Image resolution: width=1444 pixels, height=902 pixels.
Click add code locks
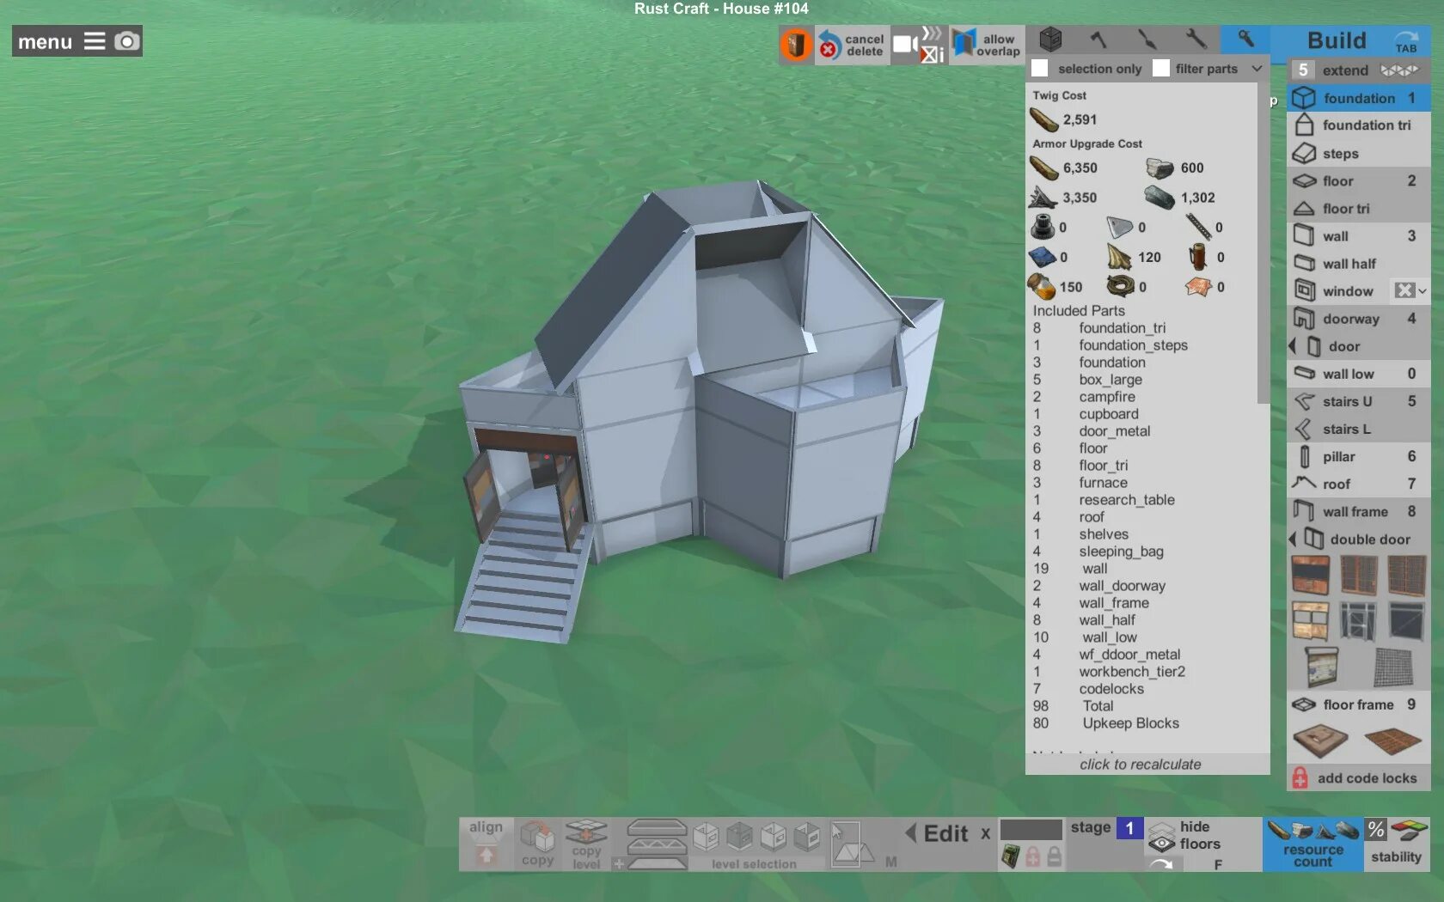[x=1359, y=778]
